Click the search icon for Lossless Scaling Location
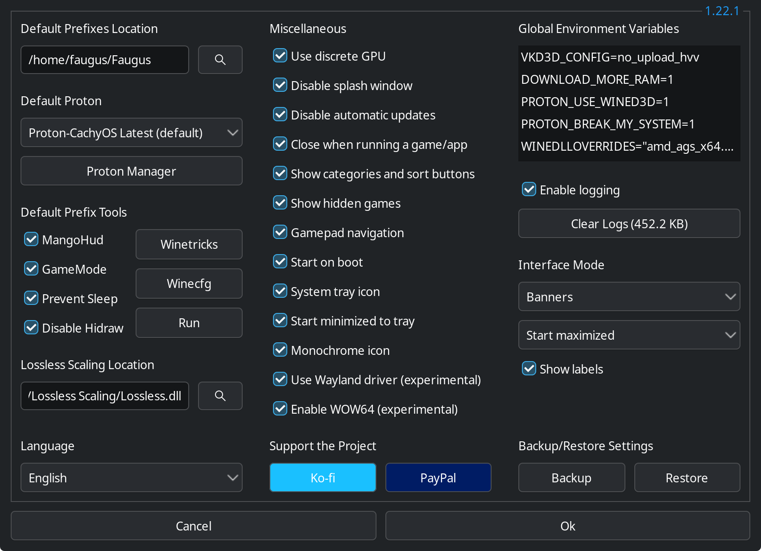 click(x=220, y=396)
